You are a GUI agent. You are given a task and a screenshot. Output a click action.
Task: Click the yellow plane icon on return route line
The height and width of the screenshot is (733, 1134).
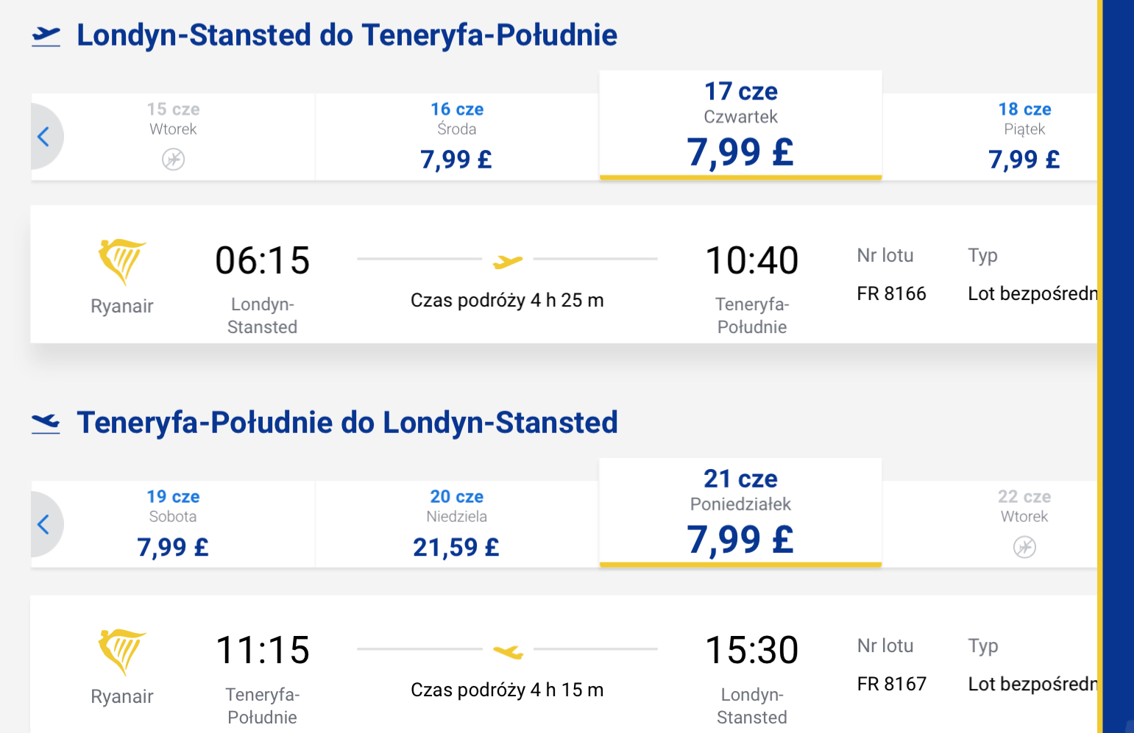tap(508, 651)
